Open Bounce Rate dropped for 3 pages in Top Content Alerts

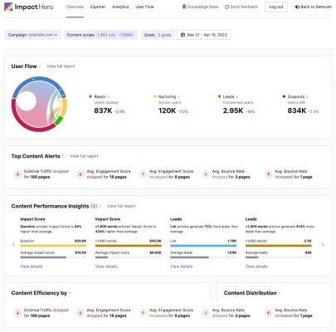pos(231,174)
